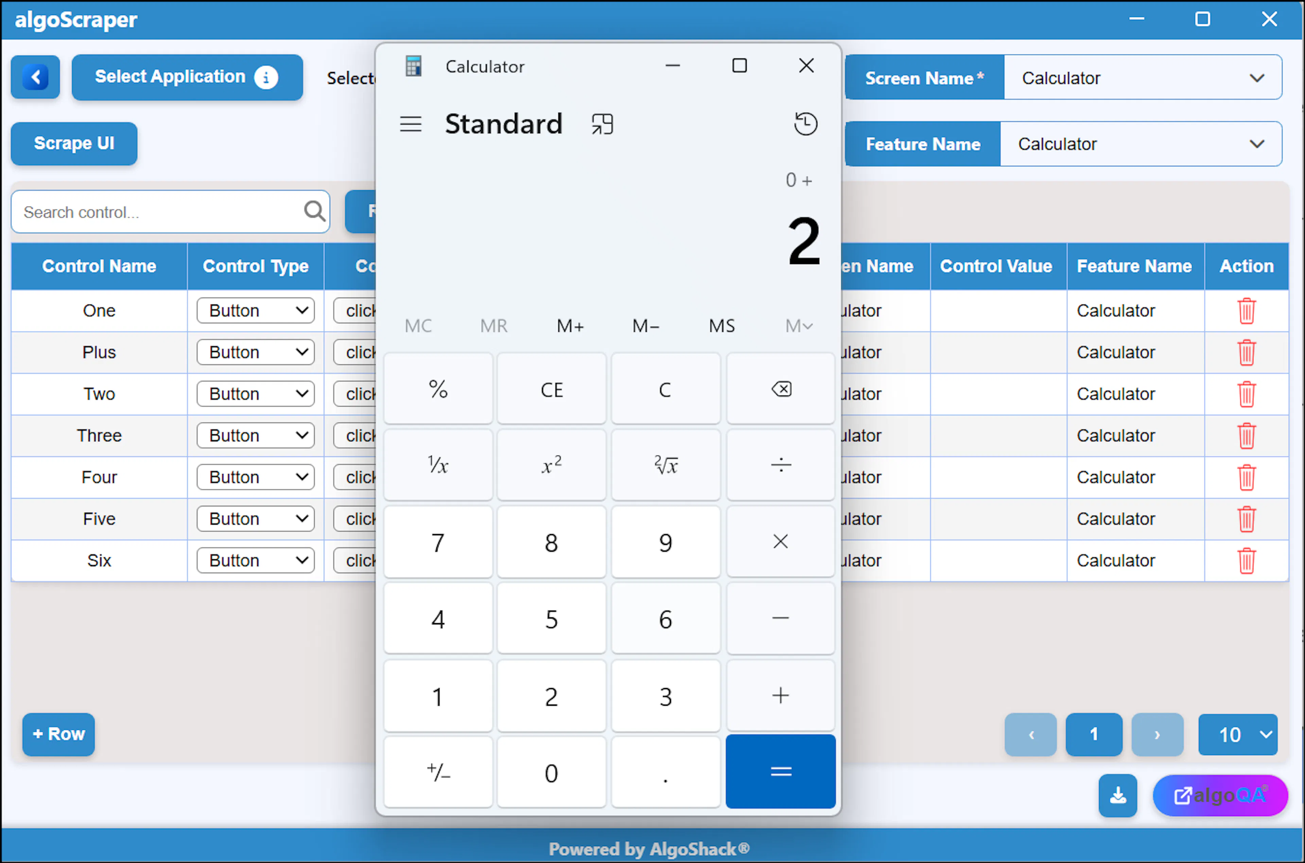The image size is (1305, 863).
Task: Click the Scrape UI button
Action: pyautogui.click(x=74, y=144)
